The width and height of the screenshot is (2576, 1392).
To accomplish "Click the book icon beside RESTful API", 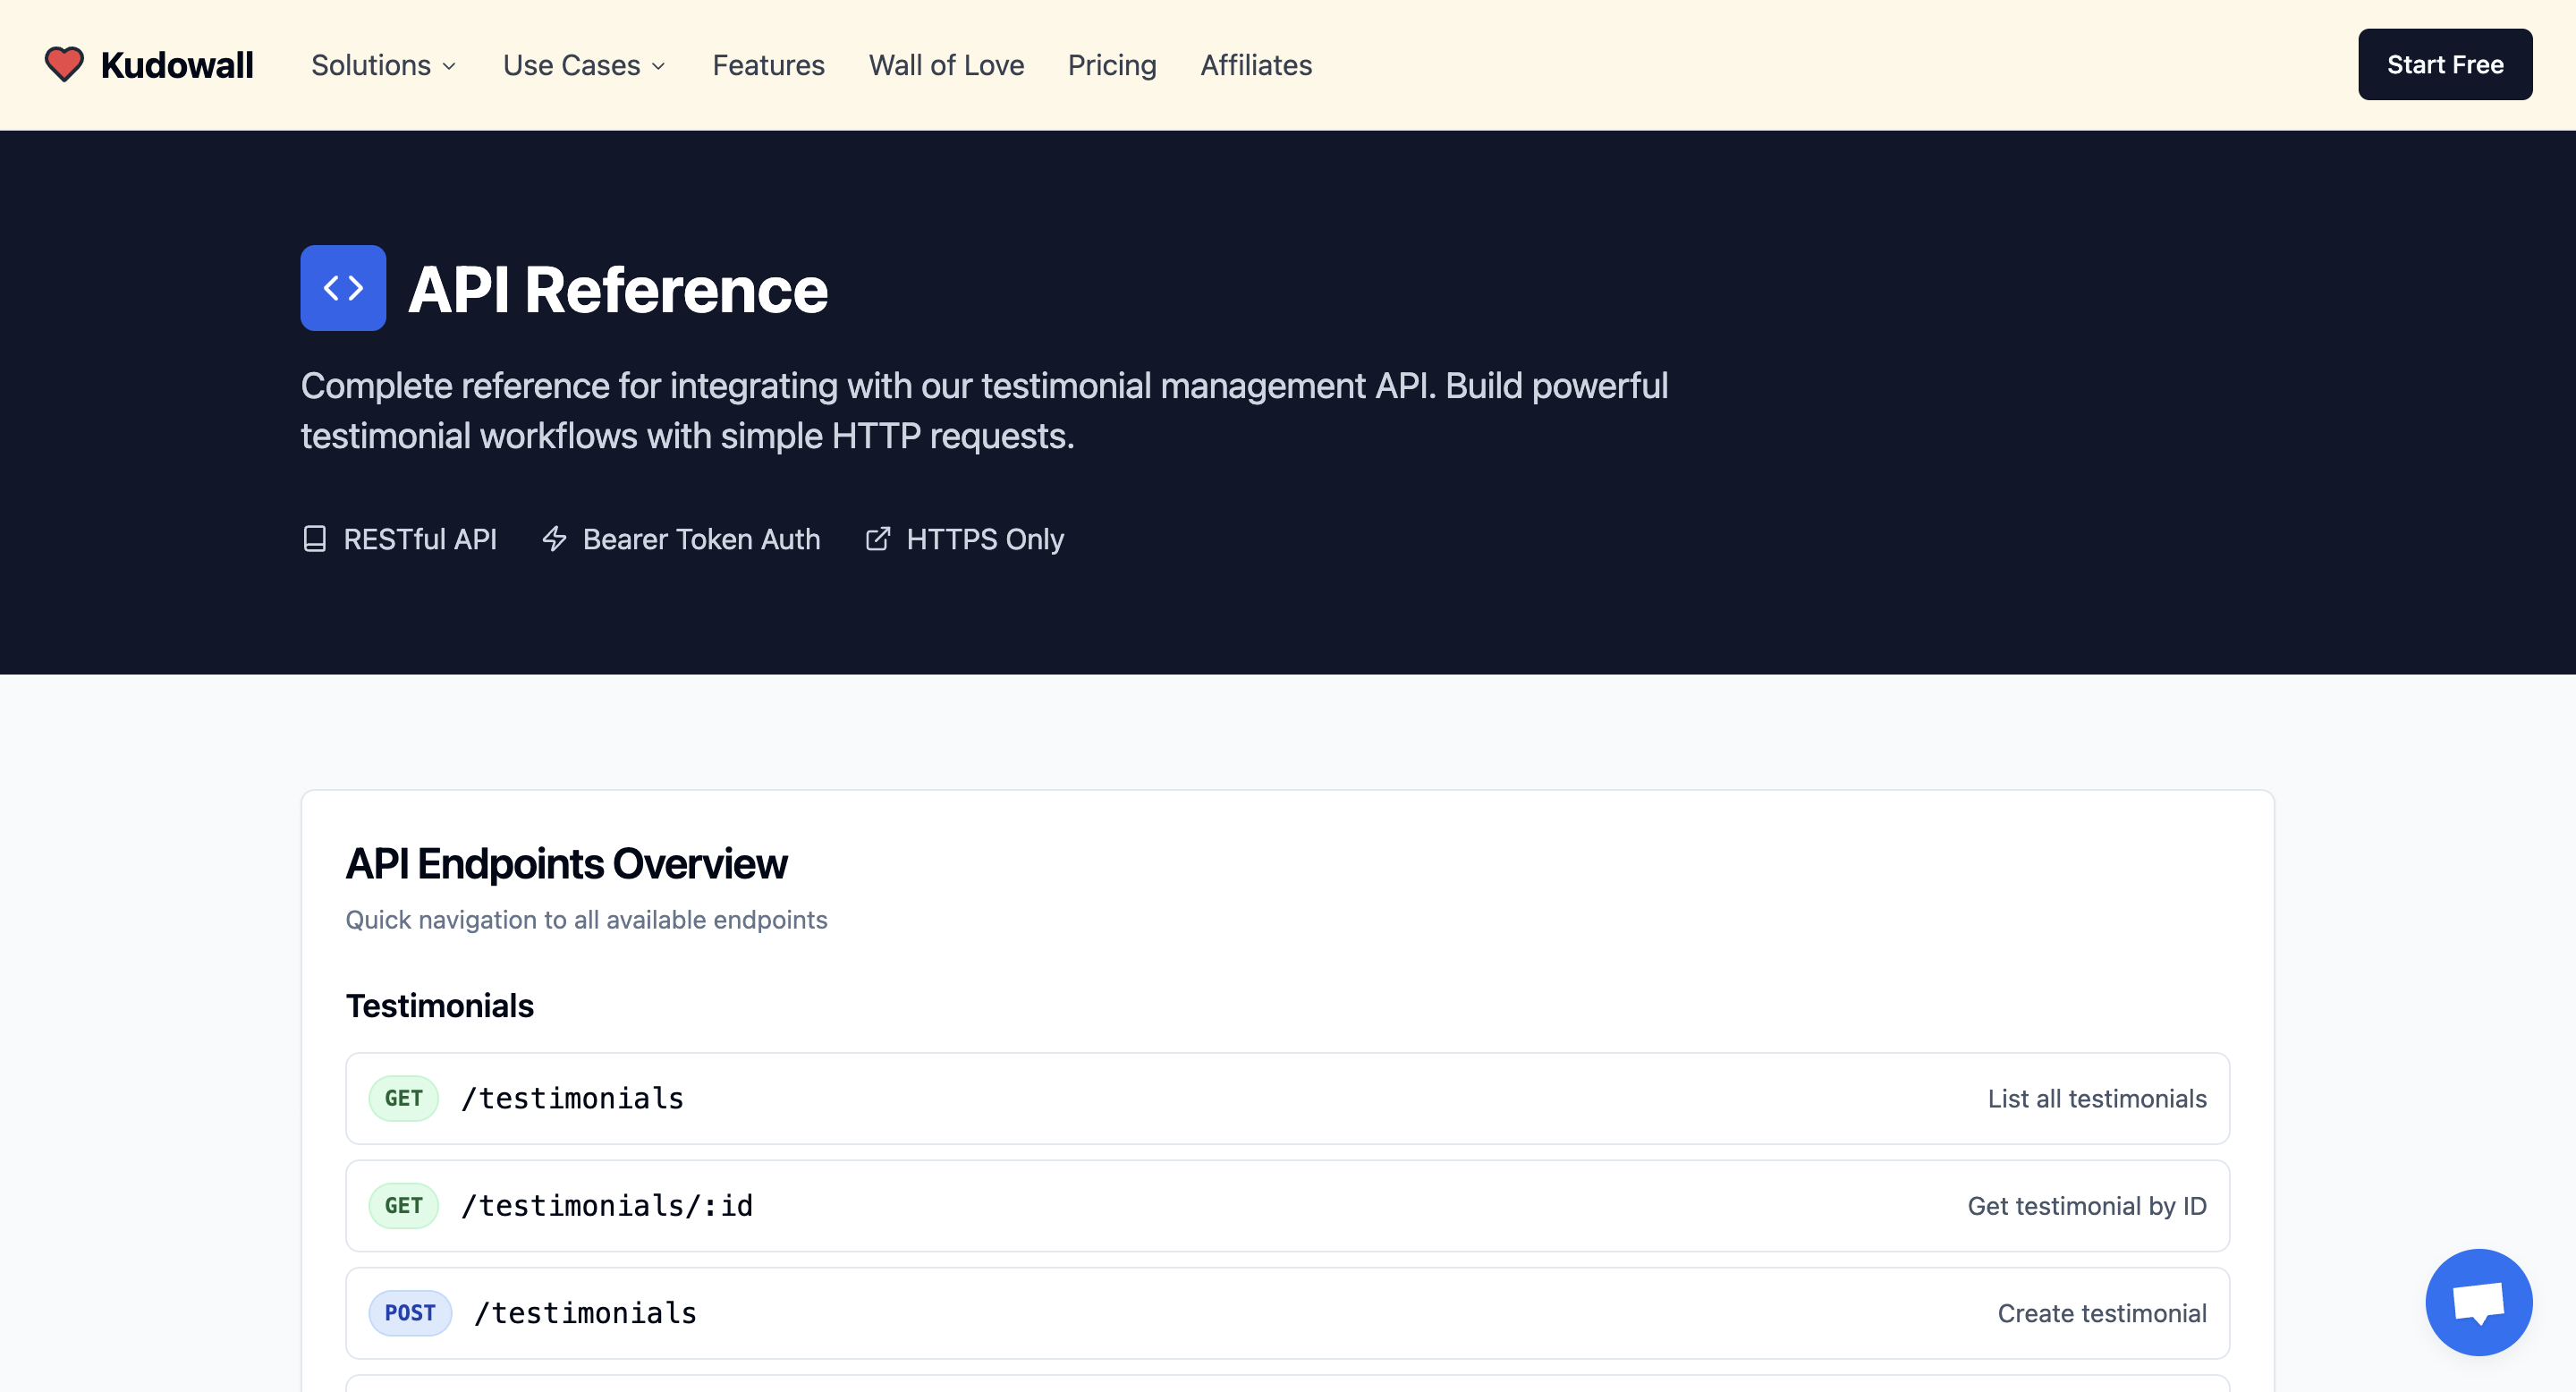I will point(315,539).
